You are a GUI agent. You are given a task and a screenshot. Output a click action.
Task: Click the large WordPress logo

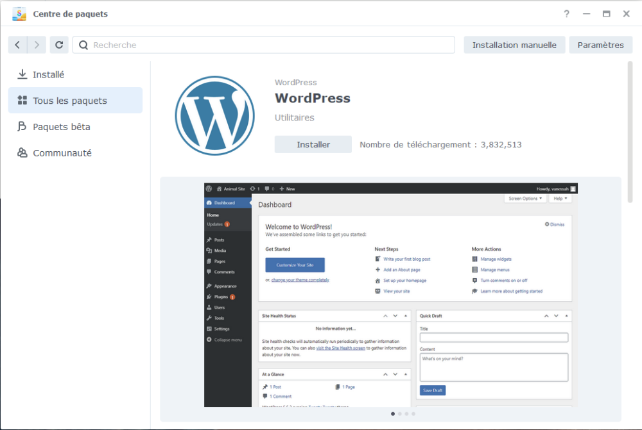(x=215, y=116)
